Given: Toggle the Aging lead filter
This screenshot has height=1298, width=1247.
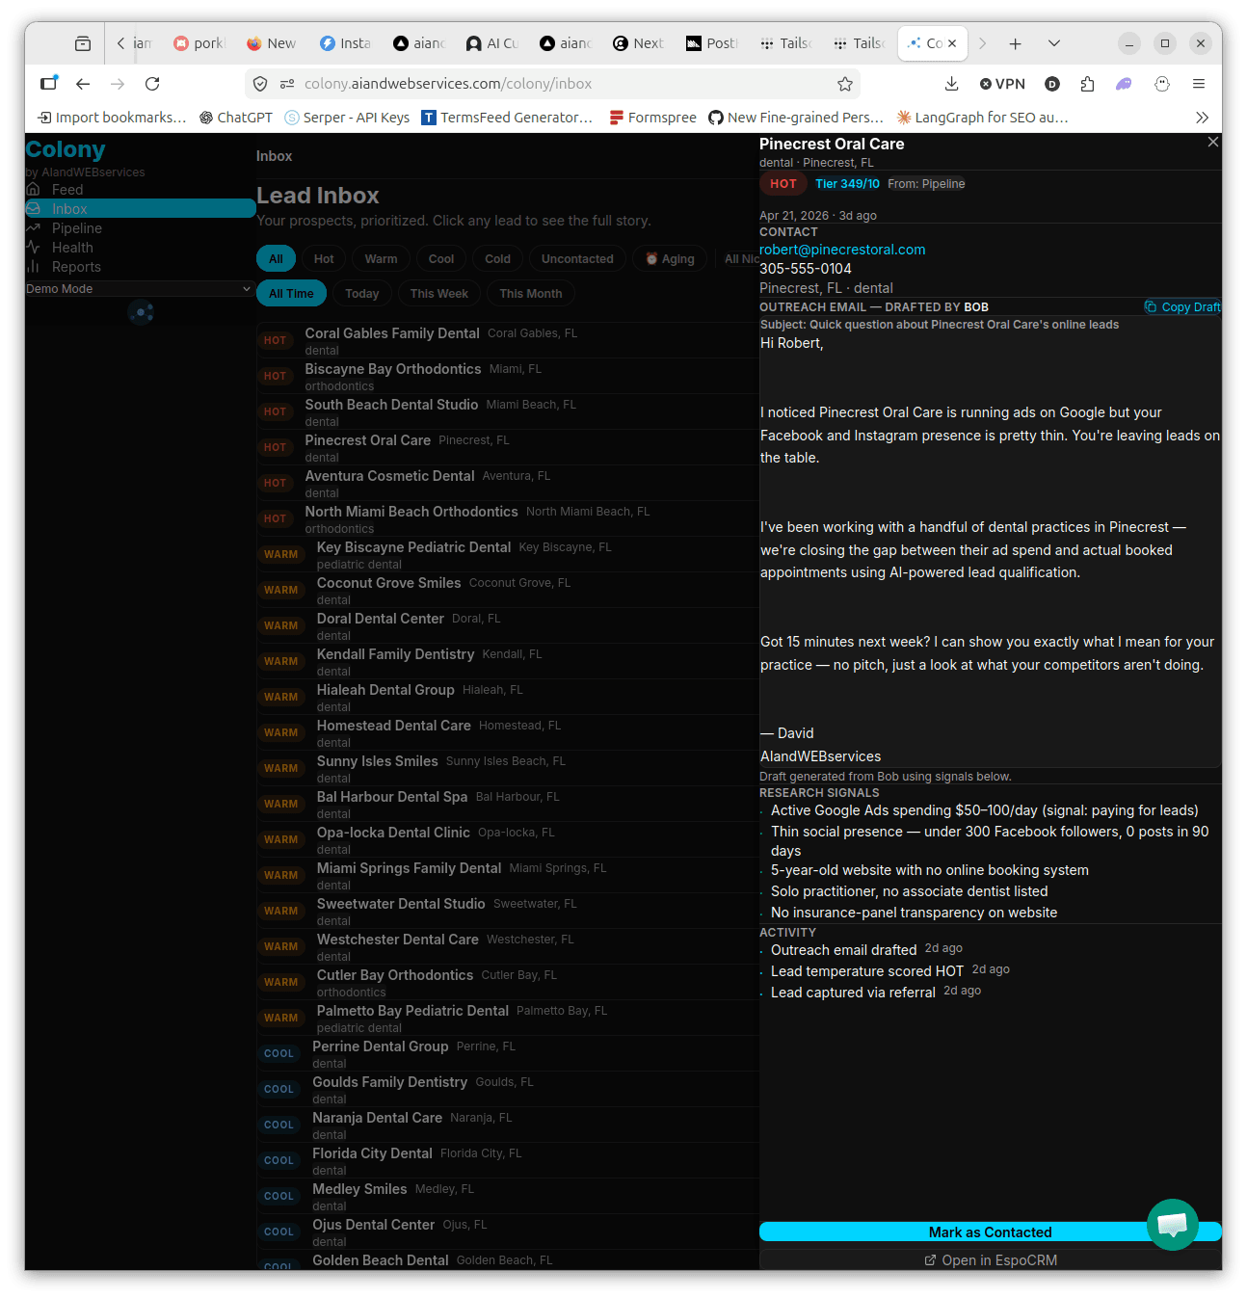Looking at the screenshot, I should [670, 259].
